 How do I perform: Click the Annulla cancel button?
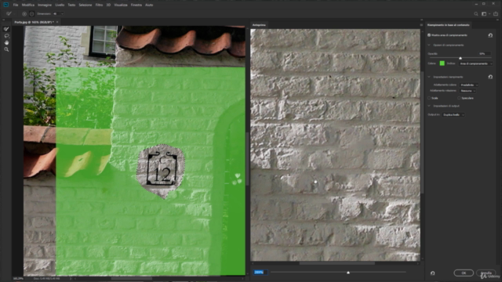pyautogui.click(x=486, y=273)
